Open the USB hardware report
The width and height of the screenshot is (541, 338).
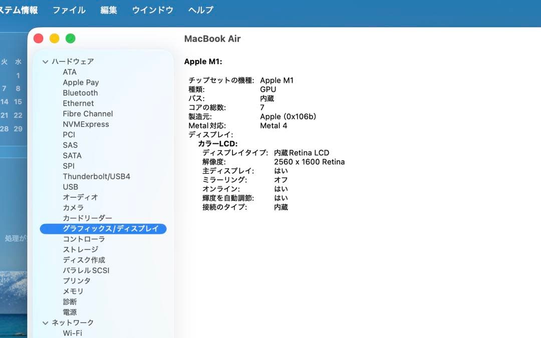70,187
